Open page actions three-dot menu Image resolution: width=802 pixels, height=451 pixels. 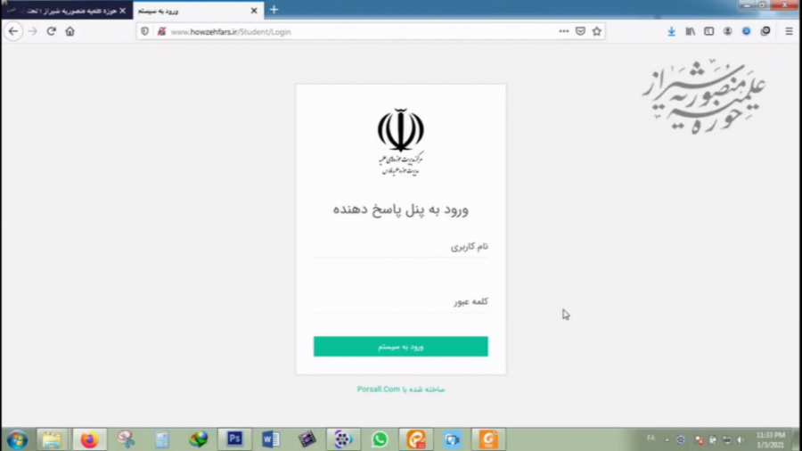point(564,31)
